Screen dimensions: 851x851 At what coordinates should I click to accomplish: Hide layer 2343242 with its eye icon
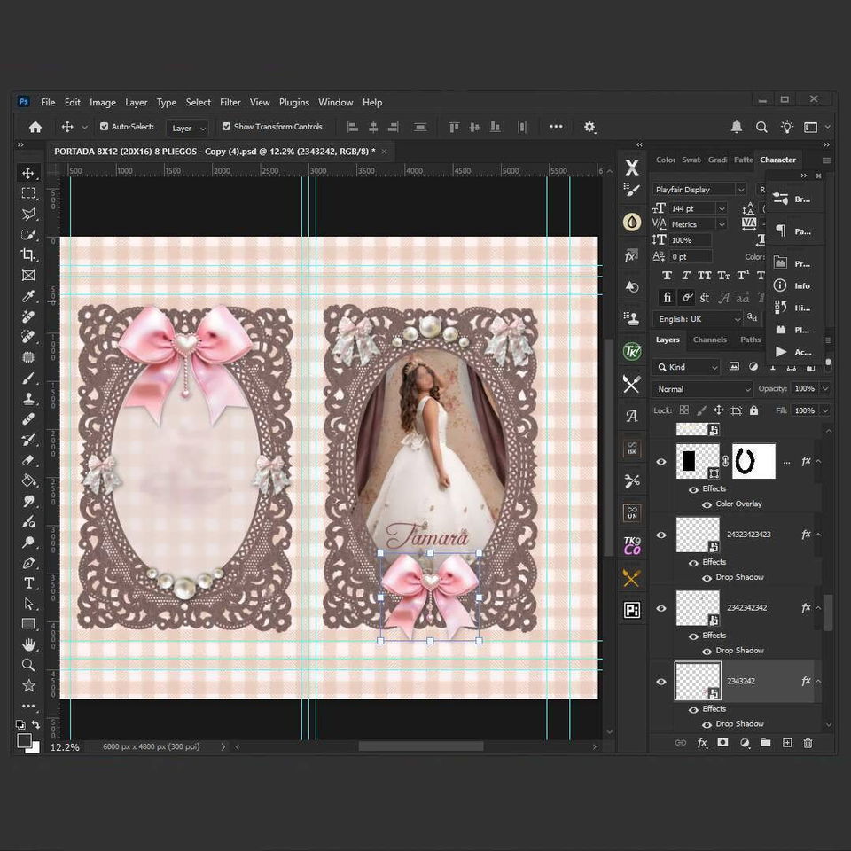(x=661, y=682)
